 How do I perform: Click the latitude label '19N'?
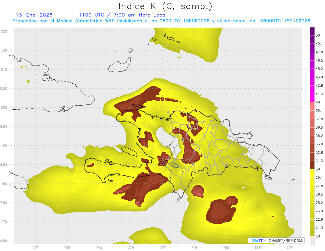click(4, 146)
